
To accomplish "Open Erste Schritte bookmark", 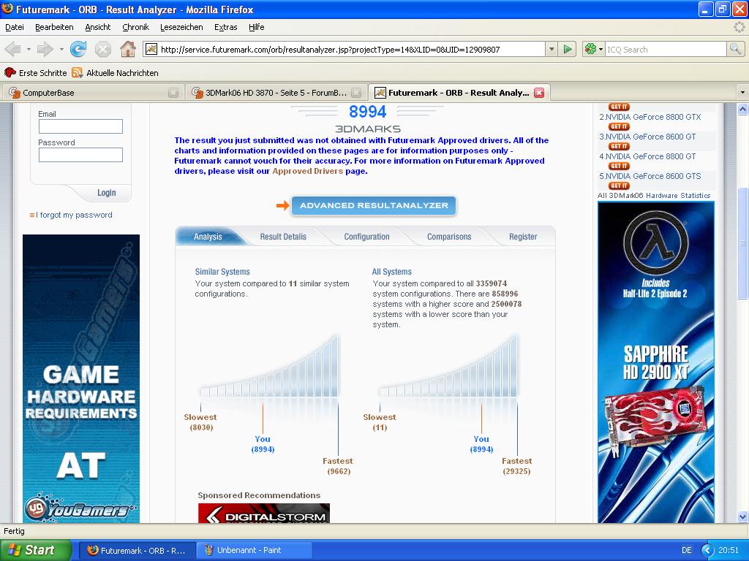I will coord(36,73).
